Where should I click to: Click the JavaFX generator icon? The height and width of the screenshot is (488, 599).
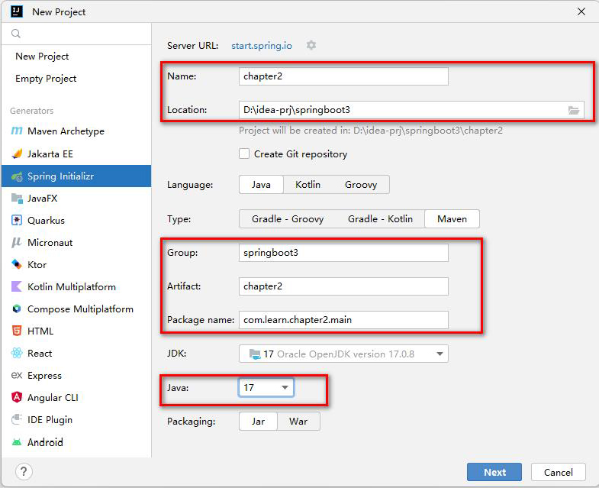pyautogui.click(x=17, y=198)
